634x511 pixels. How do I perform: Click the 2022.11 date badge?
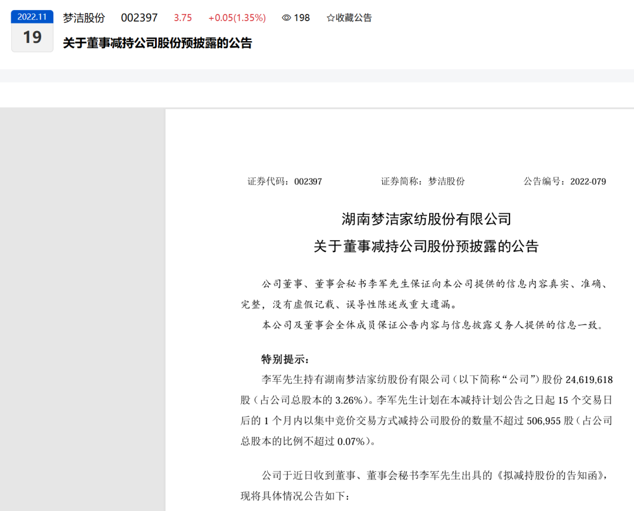coord(32,17)
